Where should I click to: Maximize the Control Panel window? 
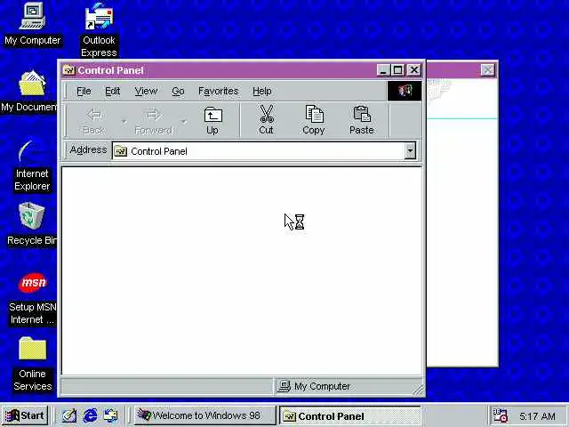click(397, 69)
